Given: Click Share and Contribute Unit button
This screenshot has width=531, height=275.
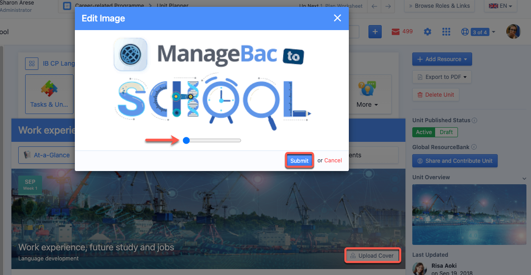Looking at the screenshot, I should point(455,161).
